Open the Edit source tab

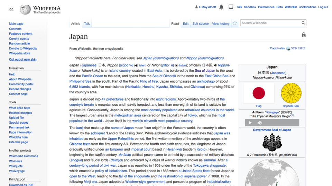201,24
